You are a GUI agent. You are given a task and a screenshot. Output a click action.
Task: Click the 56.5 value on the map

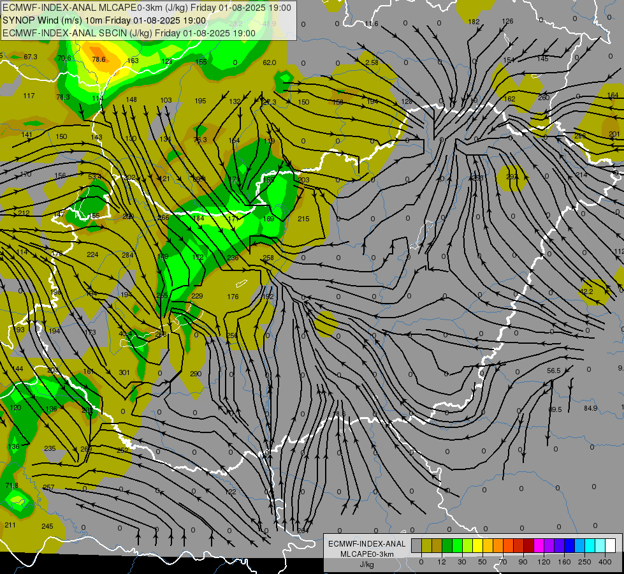click(553, 371)
